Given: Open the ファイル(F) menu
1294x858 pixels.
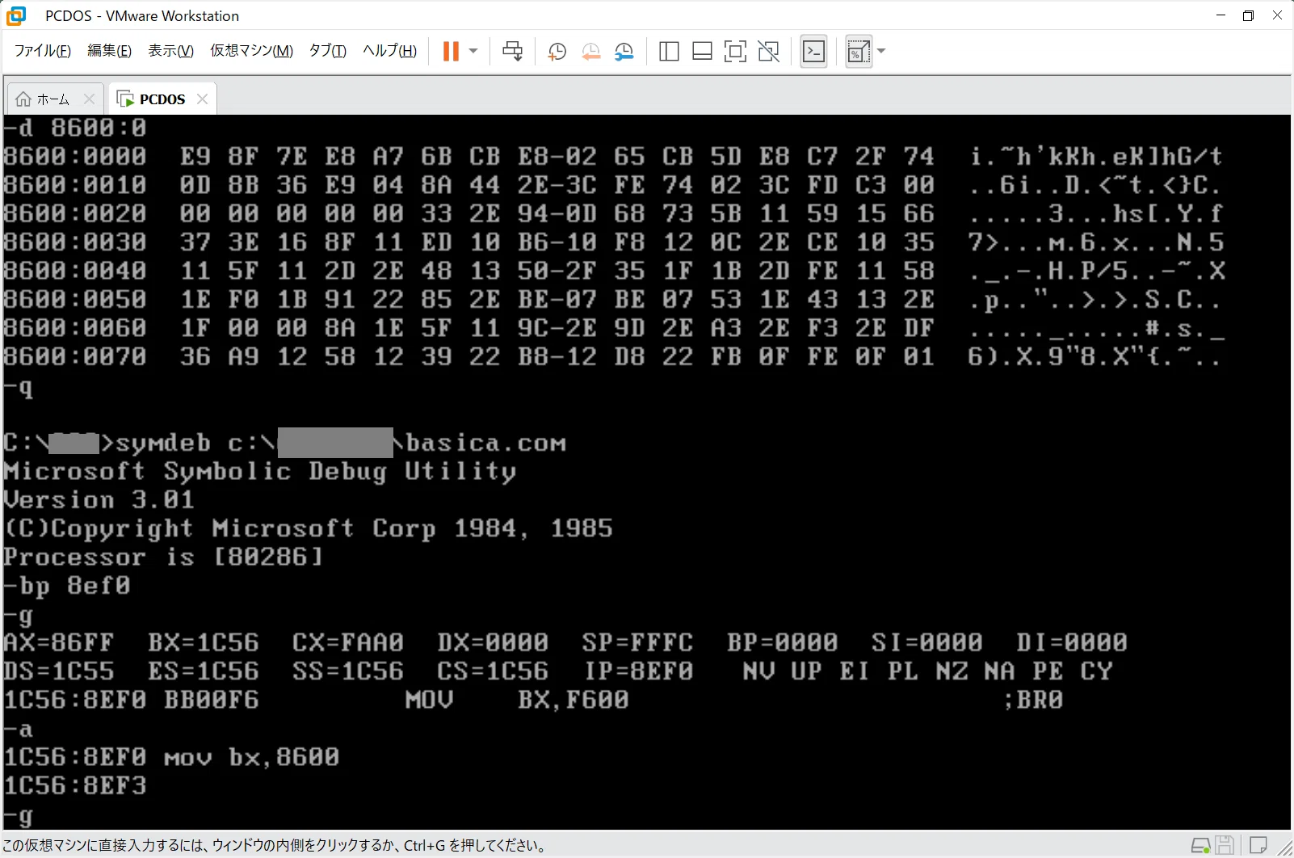Looking at the screenshot, I should (x=43, y=51).
